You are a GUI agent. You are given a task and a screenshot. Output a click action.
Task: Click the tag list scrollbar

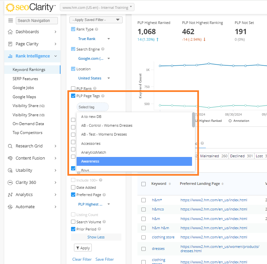point(193,120)
